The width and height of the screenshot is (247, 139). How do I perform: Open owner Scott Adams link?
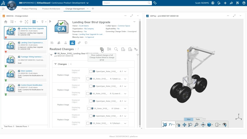click(84, 26)
